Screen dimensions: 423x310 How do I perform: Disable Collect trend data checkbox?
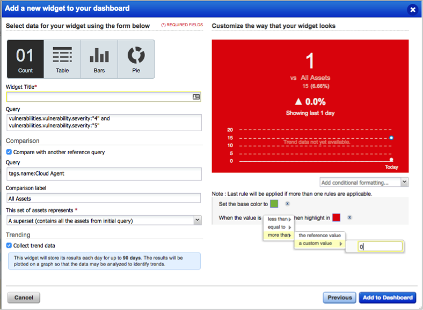click(9, 245)
